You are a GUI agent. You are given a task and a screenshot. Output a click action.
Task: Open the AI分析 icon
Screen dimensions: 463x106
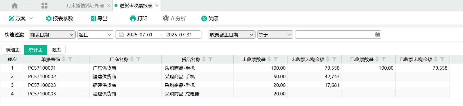(166, 18)
